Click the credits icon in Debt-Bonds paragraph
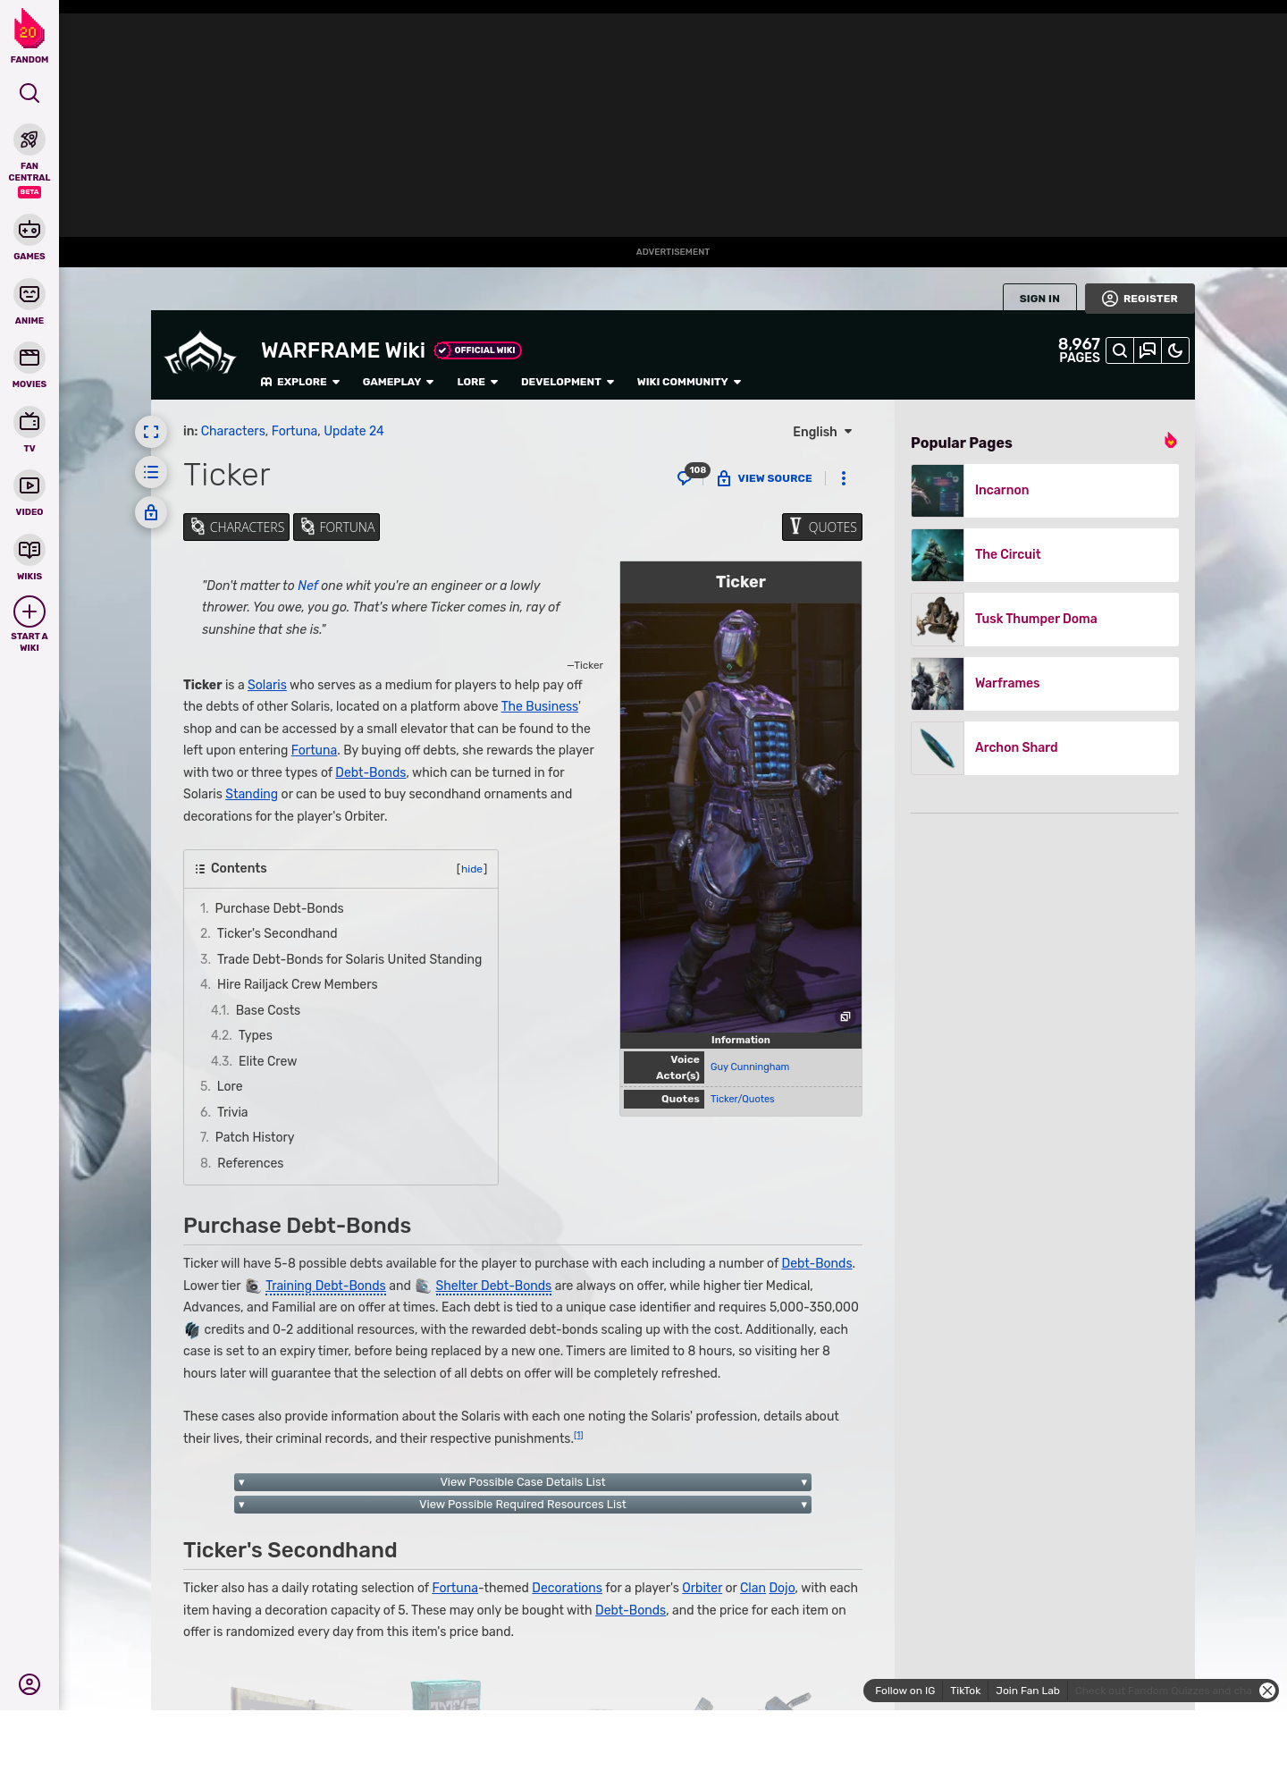 pos(192,1330)
